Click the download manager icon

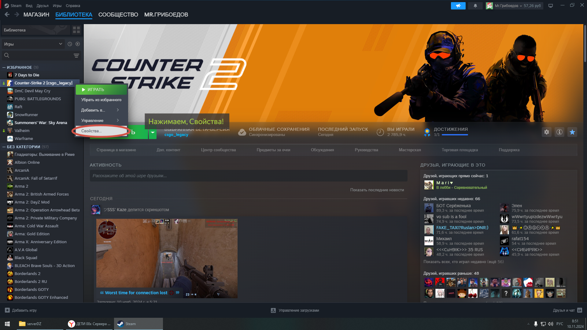(273, 310)
